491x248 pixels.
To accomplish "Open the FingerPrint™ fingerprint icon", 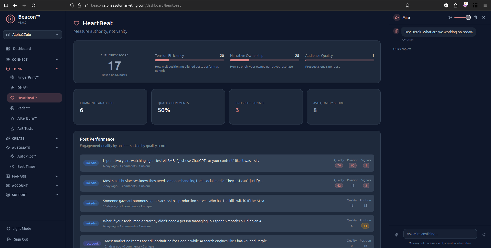I will point(12,77).
